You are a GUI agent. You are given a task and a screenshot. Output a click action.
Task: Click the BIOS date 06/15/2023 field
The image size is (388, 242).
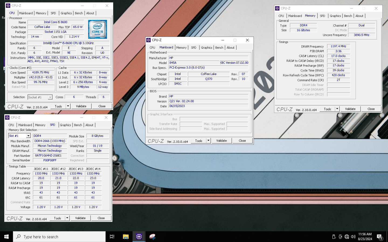point(208,106)
